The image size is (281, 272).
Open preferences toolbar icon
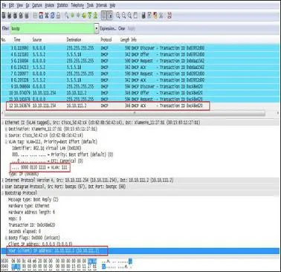click(x=161, y=16)
